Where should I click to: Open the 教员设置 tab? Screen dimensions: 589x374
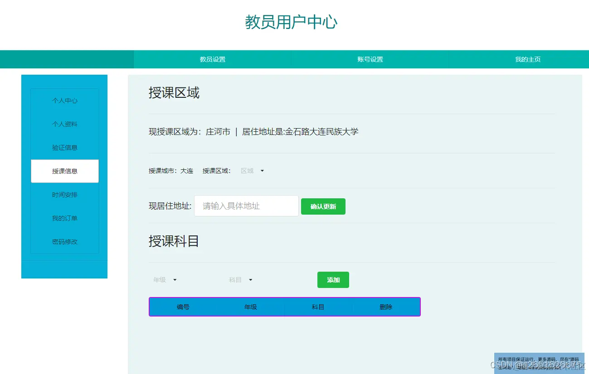[x=211, y=59]
